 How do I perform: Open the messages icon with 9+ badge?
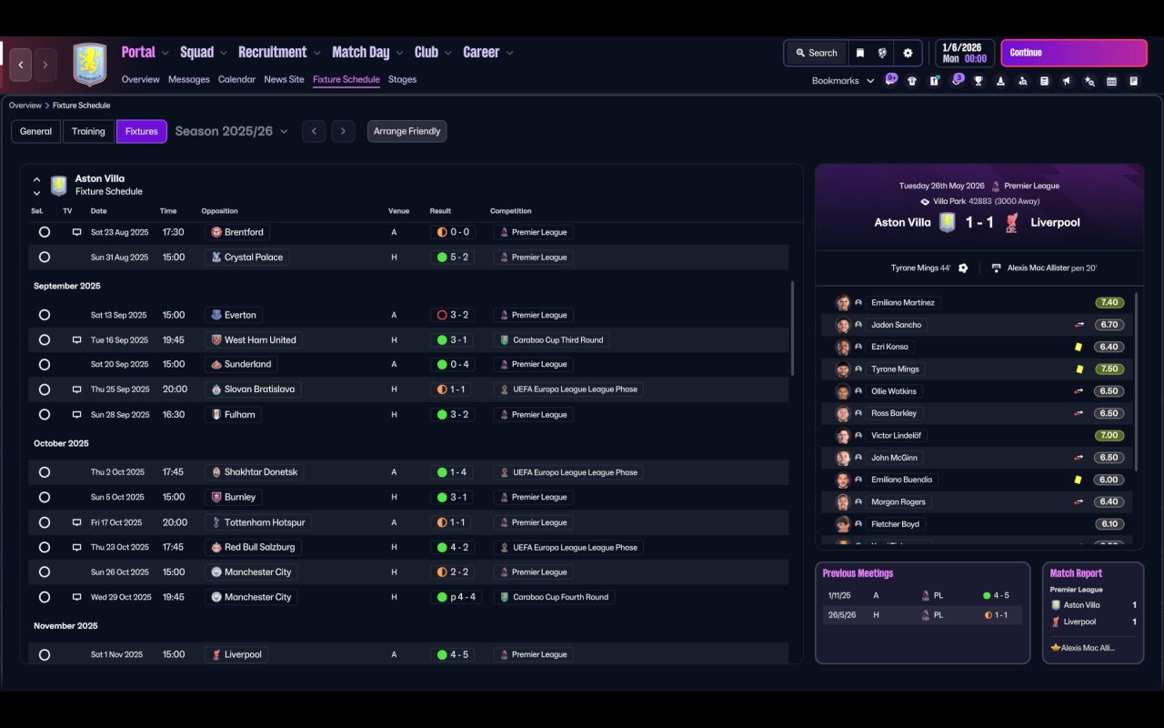pyautogui.click(x=890, y=80)
